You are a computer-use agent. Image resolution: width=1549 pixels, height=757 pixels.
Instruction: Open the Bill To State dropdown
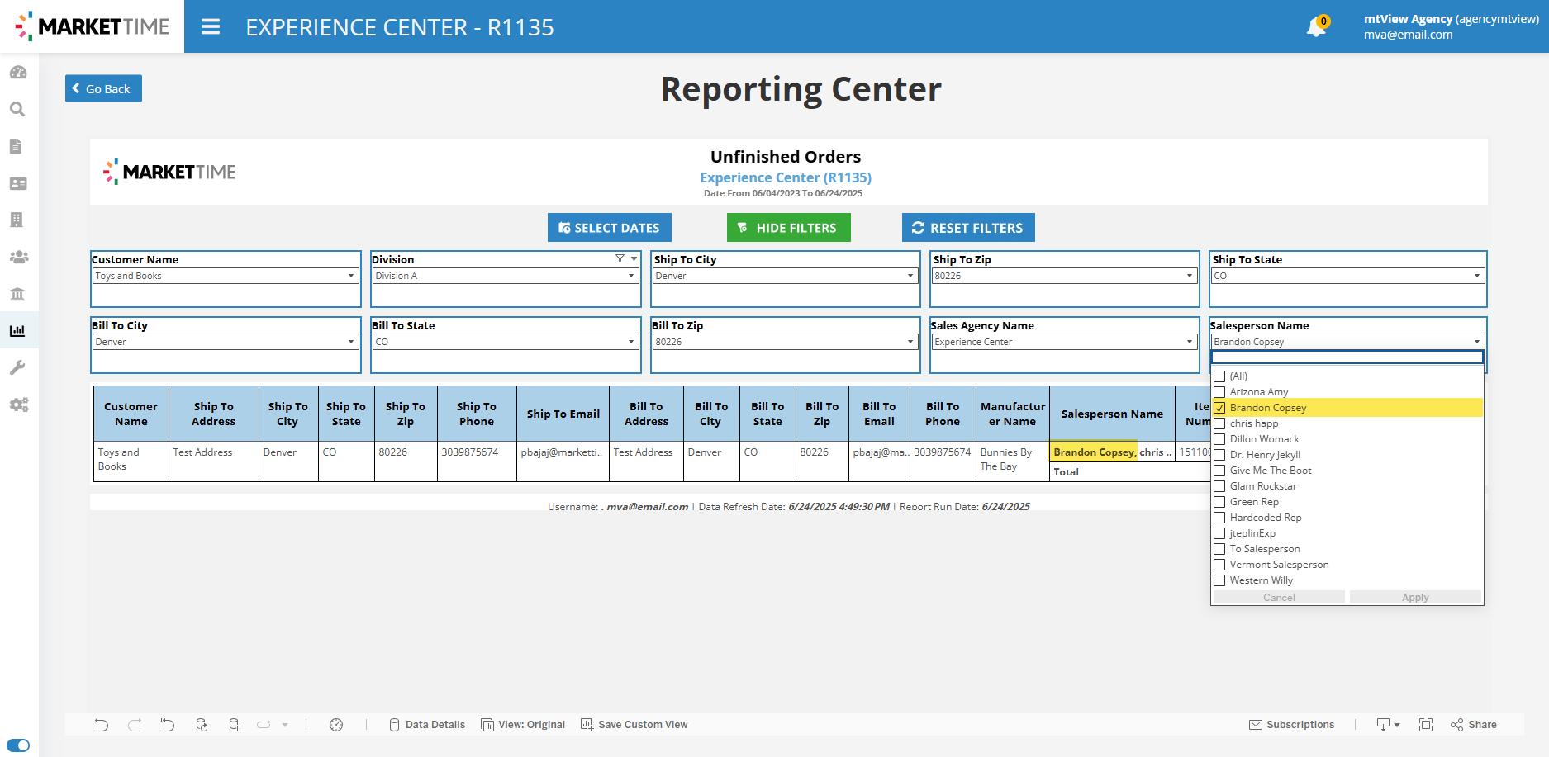pos(506,342)
